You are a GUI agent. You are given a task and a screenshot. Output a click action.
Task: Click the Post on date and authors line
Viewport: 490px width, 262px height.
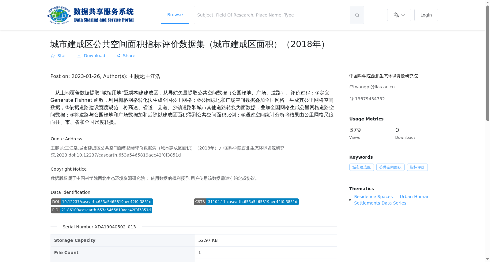(x=105, y=76)
